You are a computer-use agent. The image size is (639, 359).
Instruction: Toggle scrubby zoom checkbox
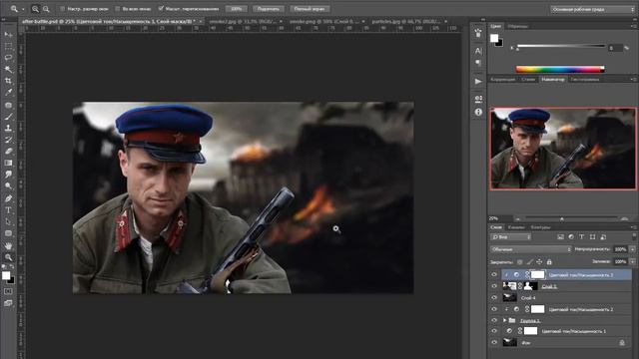pos(161,9)
